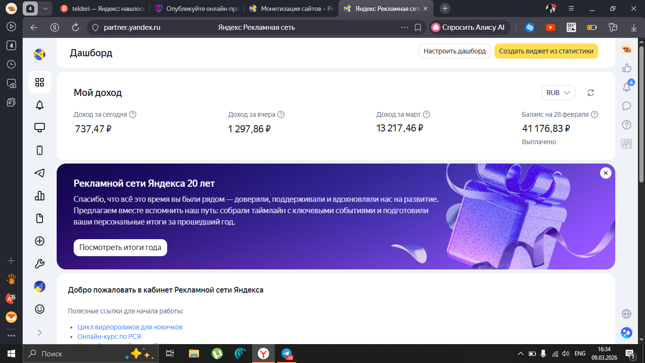
Task: Click "Спросить Алису AI" button
Action: click(x=468, y=27)
